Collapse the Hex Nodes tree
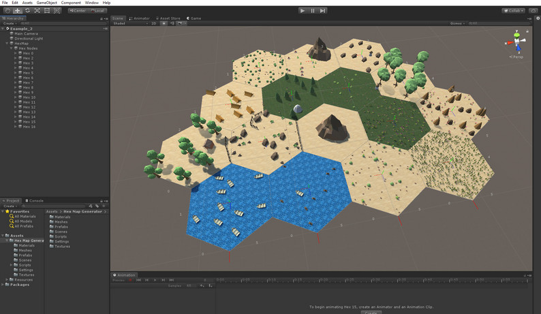The height and width of the screenshot is (314, 541). [12, 48]
